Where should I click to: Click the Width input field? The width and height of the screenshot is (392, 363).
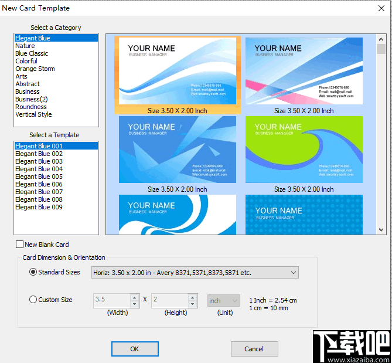pos(112,300)
